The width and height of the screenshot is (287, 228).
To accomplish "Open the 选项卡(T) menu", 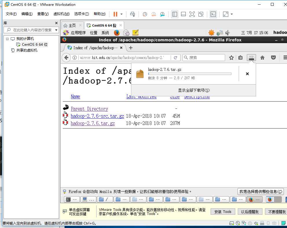I will [82, 14].
